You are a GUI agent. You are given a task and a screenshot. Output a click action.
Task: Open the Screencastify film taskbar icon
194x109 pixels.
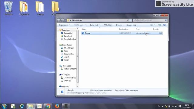click(x=66, y=106)
